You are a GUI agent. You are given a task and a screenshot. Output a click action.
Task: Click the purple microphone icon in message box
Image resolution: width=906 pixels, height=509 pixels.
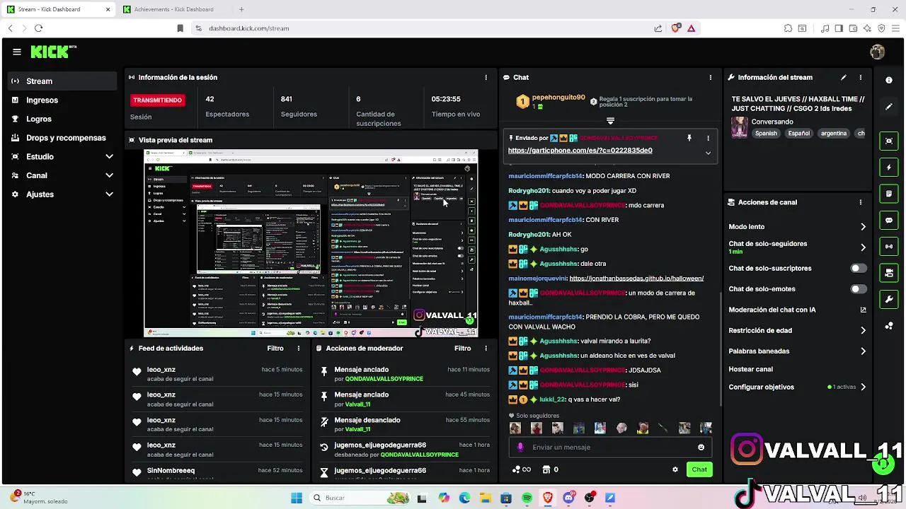(520, 447)
